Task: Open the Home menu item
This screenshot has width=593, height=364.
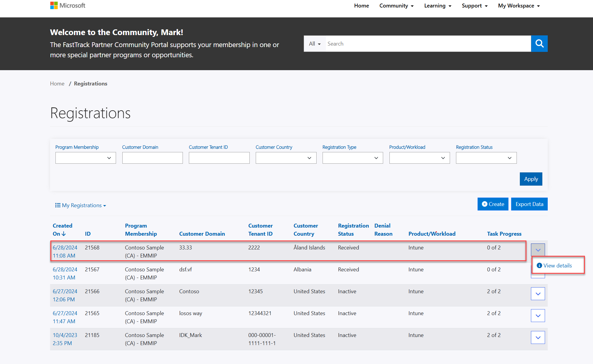Action: tap(362, 6)
